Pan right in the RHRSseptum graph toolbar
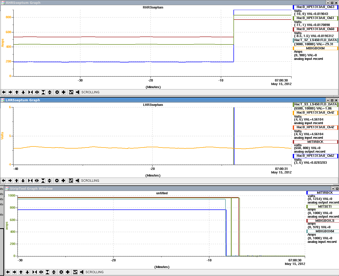Screen dimensions: 339x276 pos(10,92)
